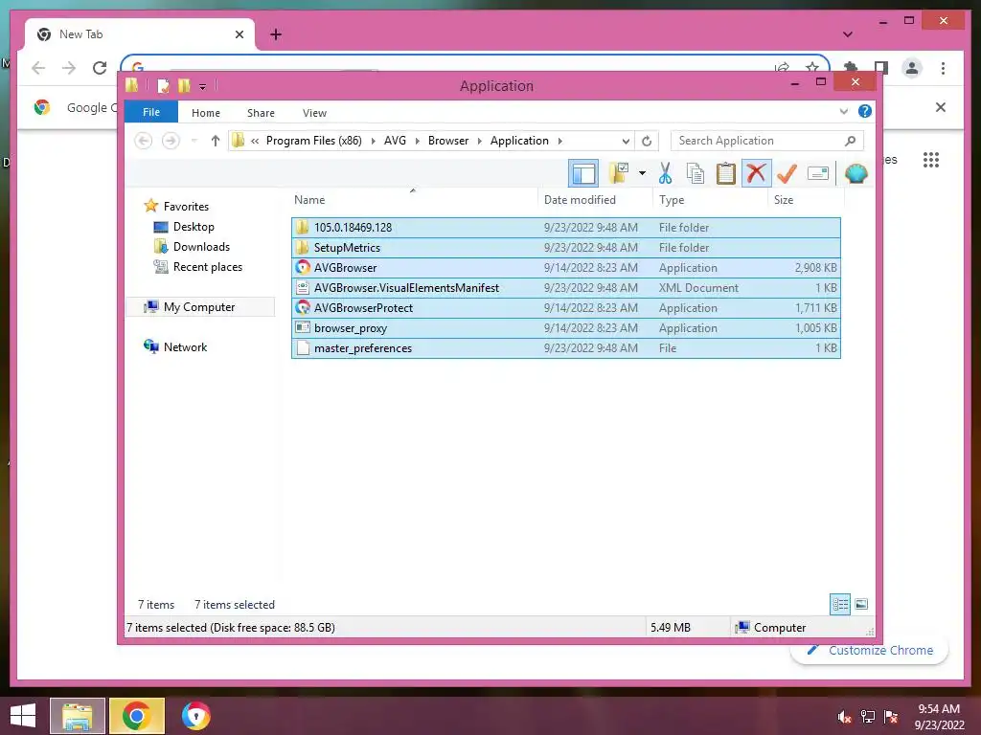Navigate to Browser breadcrumb
Screen dimensions: 981x735
pyautogui.click(x=448, y=141)
